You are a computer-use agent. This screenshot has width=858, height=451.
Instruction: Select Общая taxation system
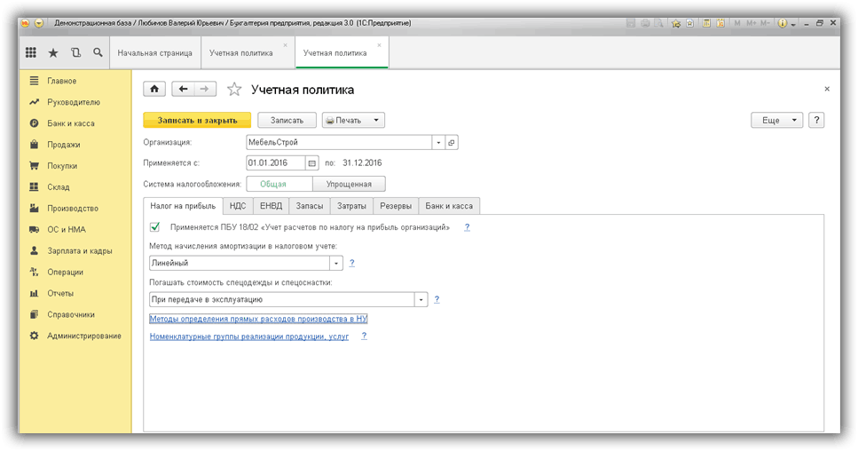279,184
